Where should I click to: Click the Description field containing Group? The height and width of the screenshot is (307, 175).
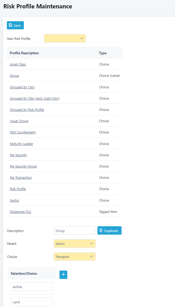pos(75,230)
